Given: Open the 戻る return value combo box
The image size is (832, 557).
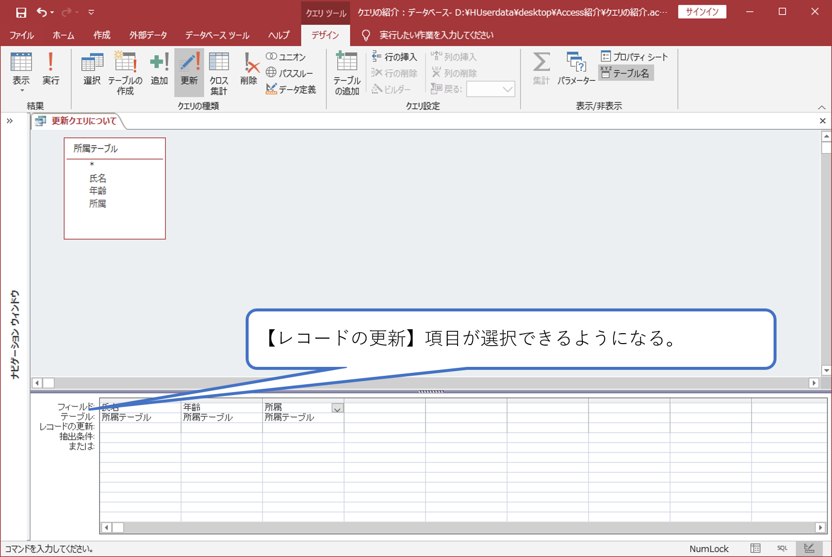Looking at the screenshot, I should tap(490, 89).
